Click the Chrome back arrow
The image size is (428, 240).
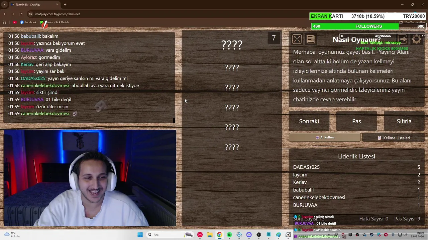pos(5,14)
